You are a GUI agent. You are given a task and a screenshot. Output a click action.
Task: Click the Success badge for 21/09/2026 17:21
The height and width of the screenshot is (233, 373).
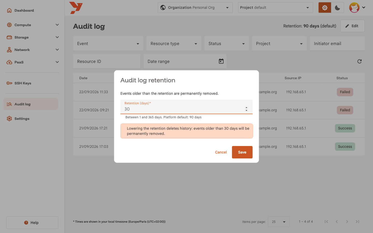point(345,128)
